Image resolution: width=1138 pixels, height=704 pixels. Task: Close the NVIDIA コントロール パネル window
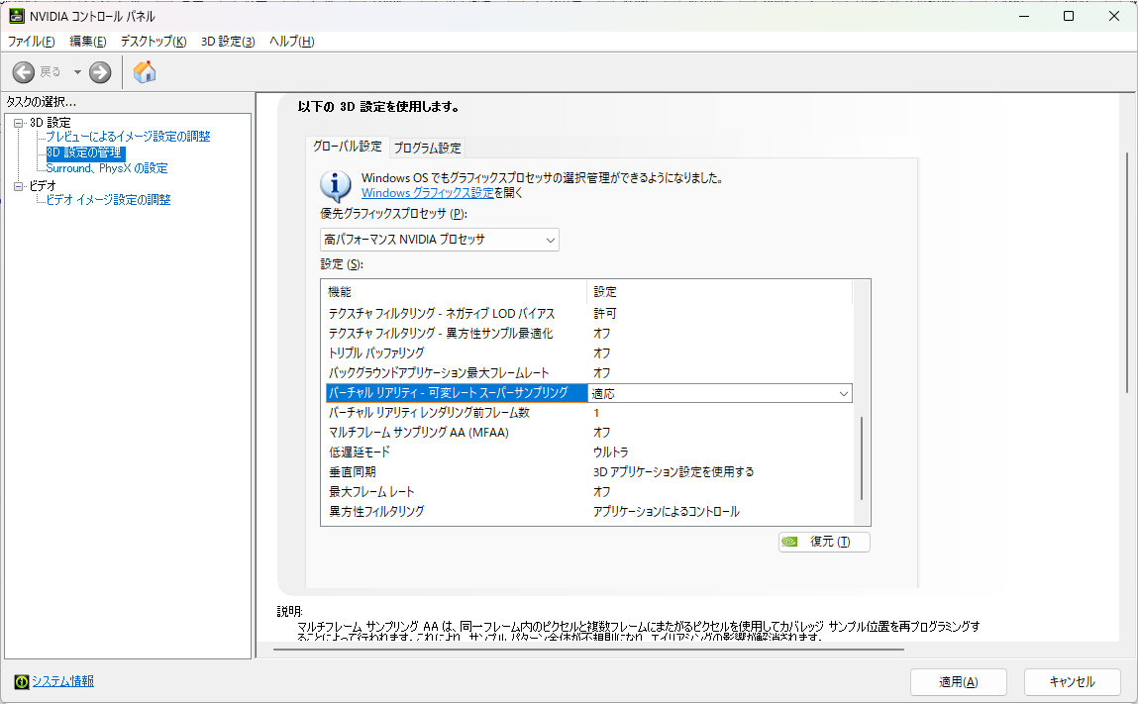coord(1114,16)
